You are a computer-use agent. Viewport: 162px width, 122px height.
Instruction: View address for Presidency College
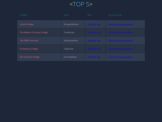pos(121,49)
